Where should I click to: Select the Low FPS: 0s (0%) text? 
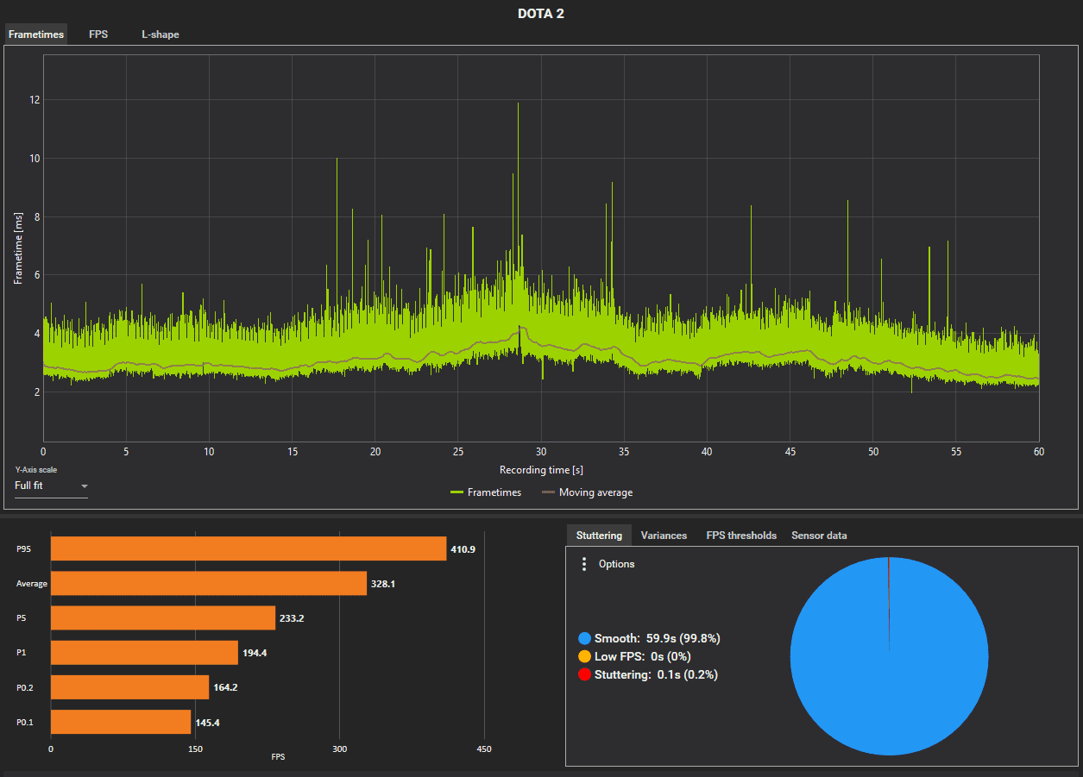(643, 656)
